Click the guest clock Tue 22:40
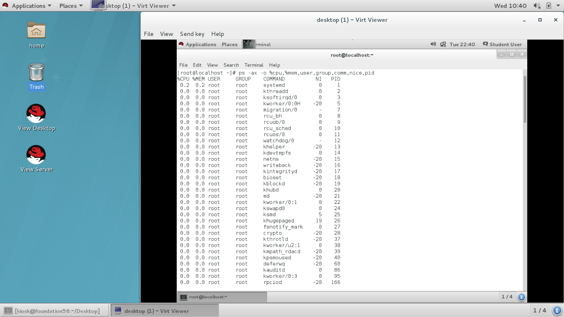 pyautogui.click(x=462, y=44)
